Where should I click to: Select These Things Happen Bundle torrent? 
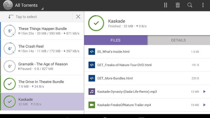point(42,31)
